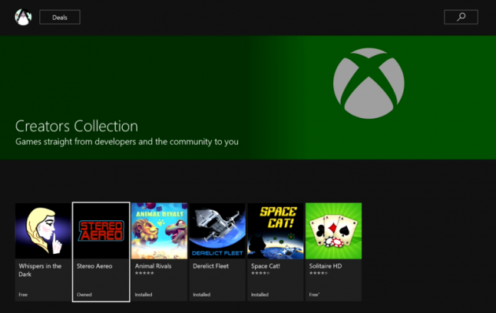This screenshot has width=496, height=313.
Task: Open the Derelict Fleet spaceship artwork
Action: [x=217, y=231]
